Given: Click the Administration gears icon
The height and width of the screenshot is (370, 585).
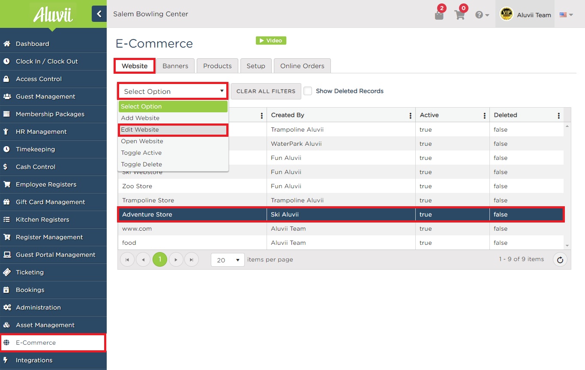Looking at the screenshot, I should pos(7,307).
